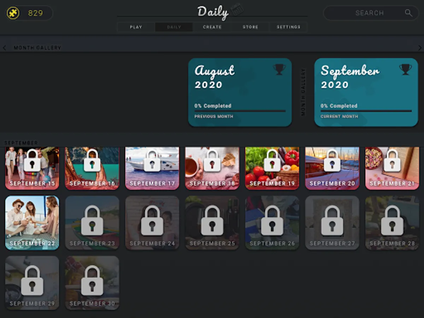
Task: Click the lock on September 23
Action: click(92, 220)
